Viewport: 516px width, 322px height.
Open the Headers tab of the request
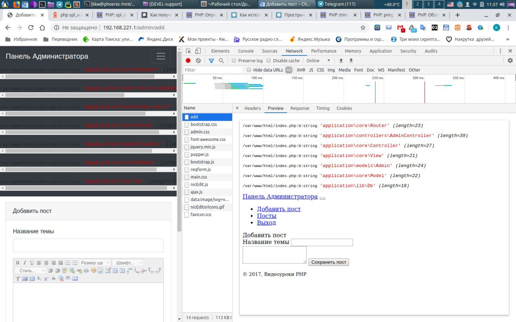[253, 108]
